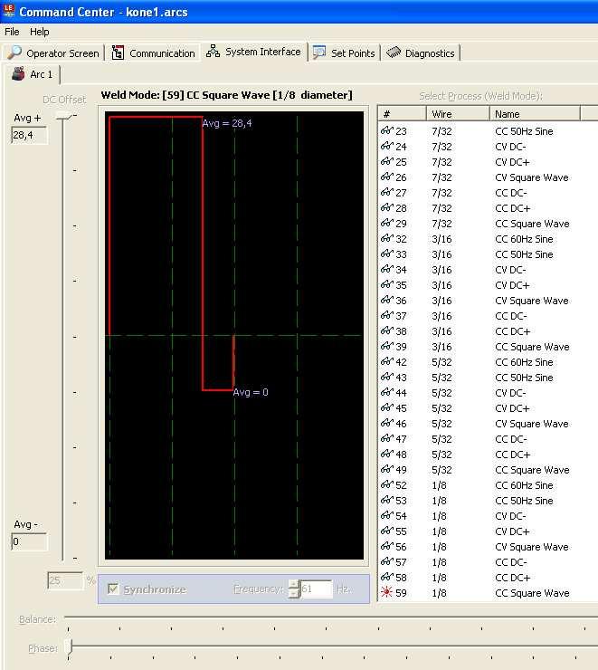
Task: Open the Help menu
Action: point(39,32)
